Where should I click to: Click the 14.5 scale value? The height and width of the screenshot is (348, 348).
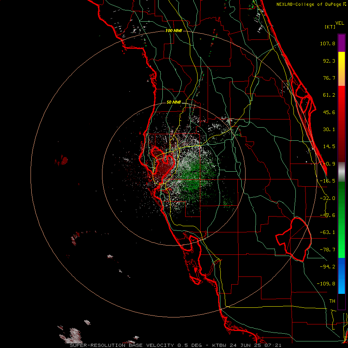click(x=329, y=147)
